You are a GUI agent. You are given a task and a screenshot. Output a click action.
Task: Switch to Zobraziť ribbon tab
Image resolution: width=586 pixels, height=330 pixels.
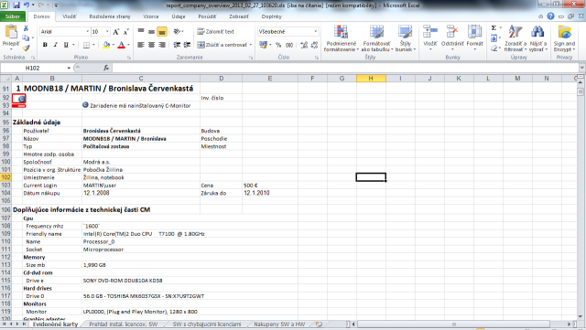tap(238, 16)
